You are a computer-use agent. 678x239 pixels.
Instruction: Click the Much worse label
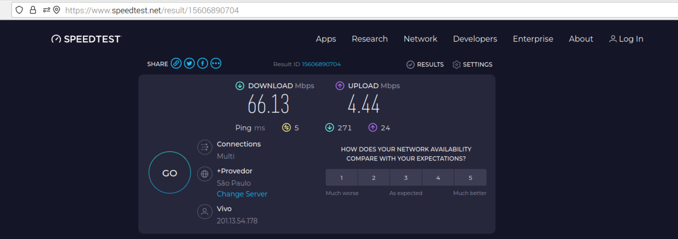pyautogui.click(x=342, y=193)
